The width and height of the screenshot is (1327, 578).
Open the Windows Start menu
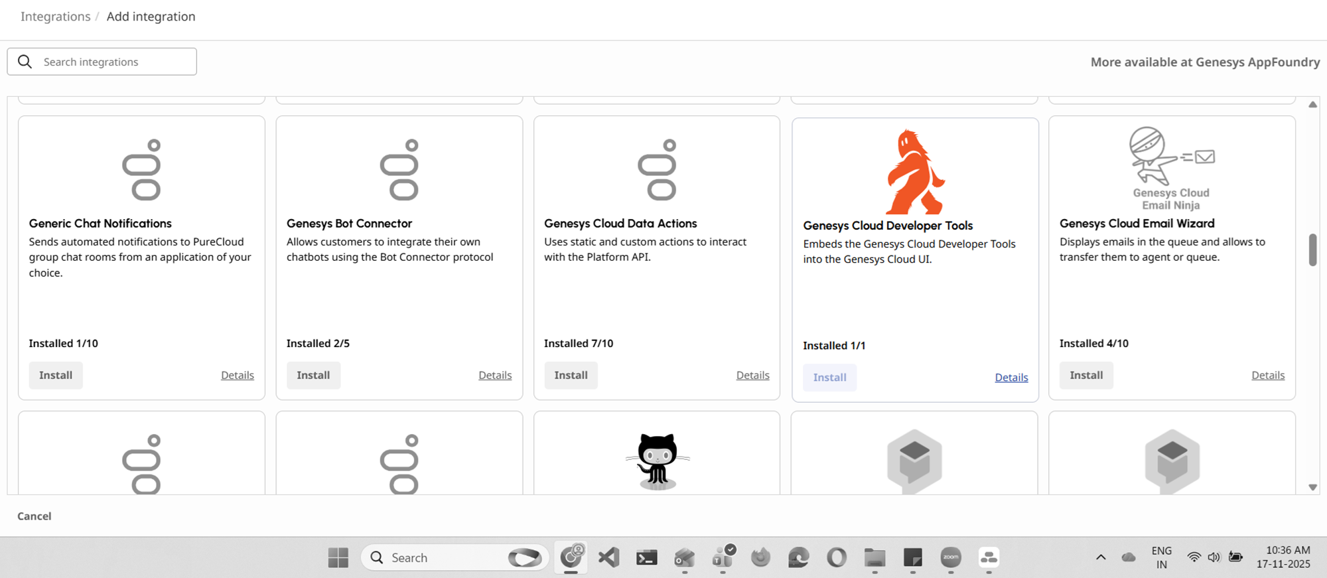pyautogui.click(x=338, y=557)
